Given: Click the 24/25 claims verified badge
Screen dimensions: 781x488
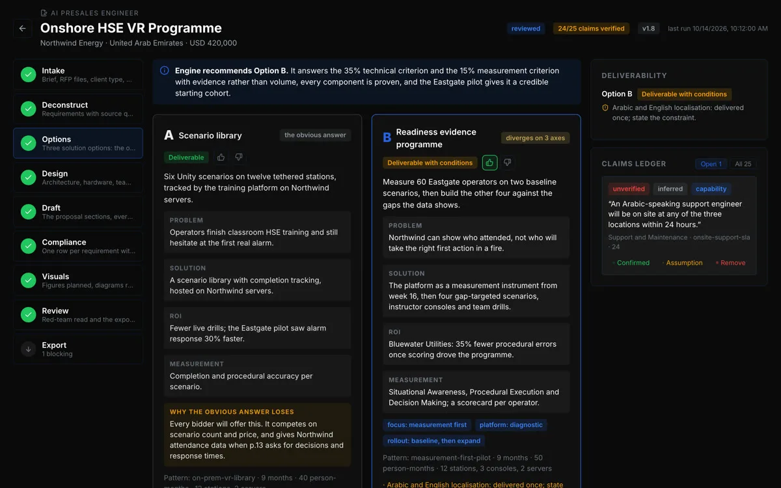Looking at the screenshot, I should (592, 29).
